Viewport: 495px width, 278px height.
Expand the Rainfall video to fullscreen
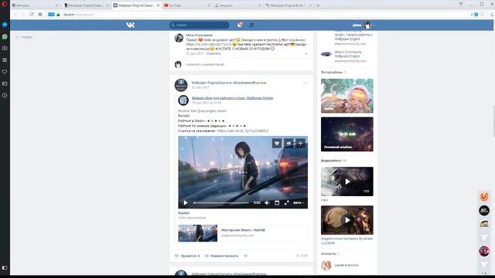coord(286,202)
